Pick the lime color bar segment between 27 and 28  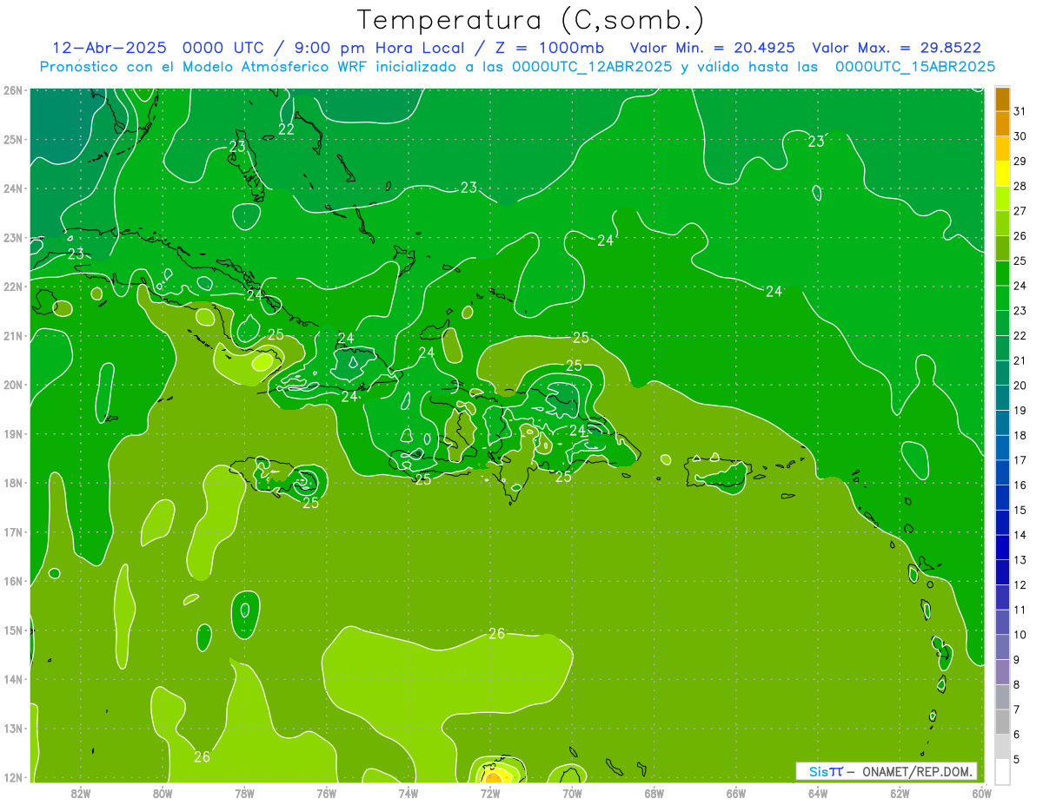(x=1002, y=199)
